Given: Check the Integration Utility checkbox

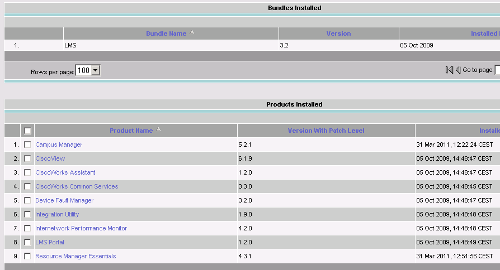Looking at the screenshot, I should [28, 215].
